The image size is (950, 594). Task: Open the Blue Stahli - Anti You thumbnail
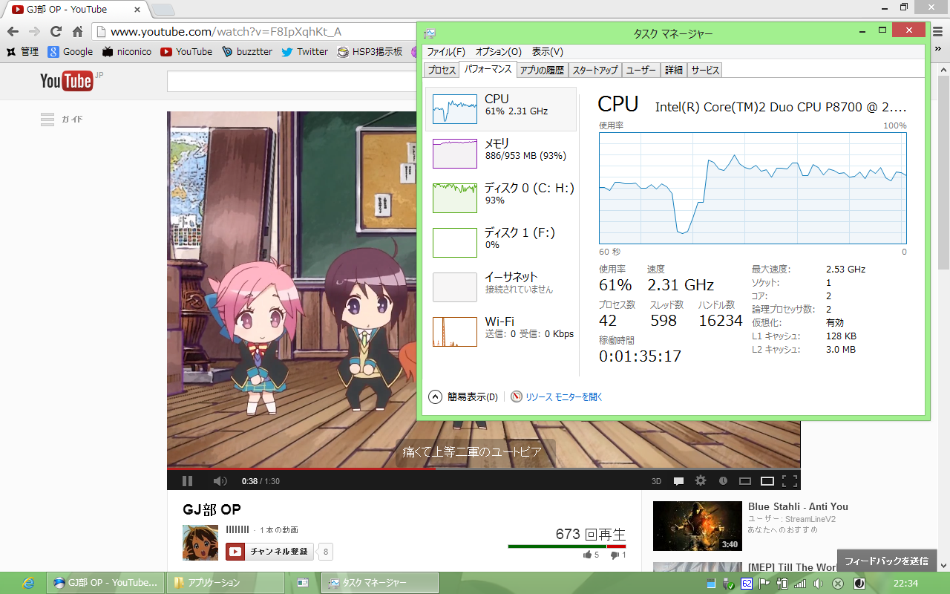click(698, 526)
